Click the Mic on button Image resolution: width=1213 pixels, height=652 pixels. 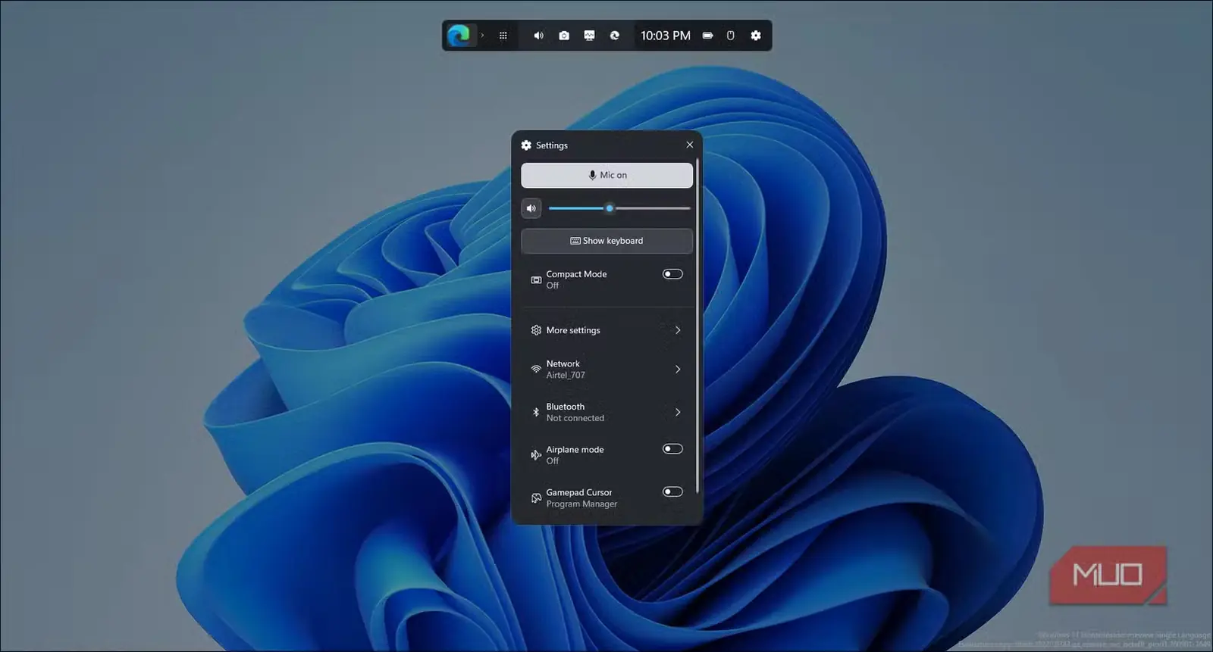(x=606, y=175)
